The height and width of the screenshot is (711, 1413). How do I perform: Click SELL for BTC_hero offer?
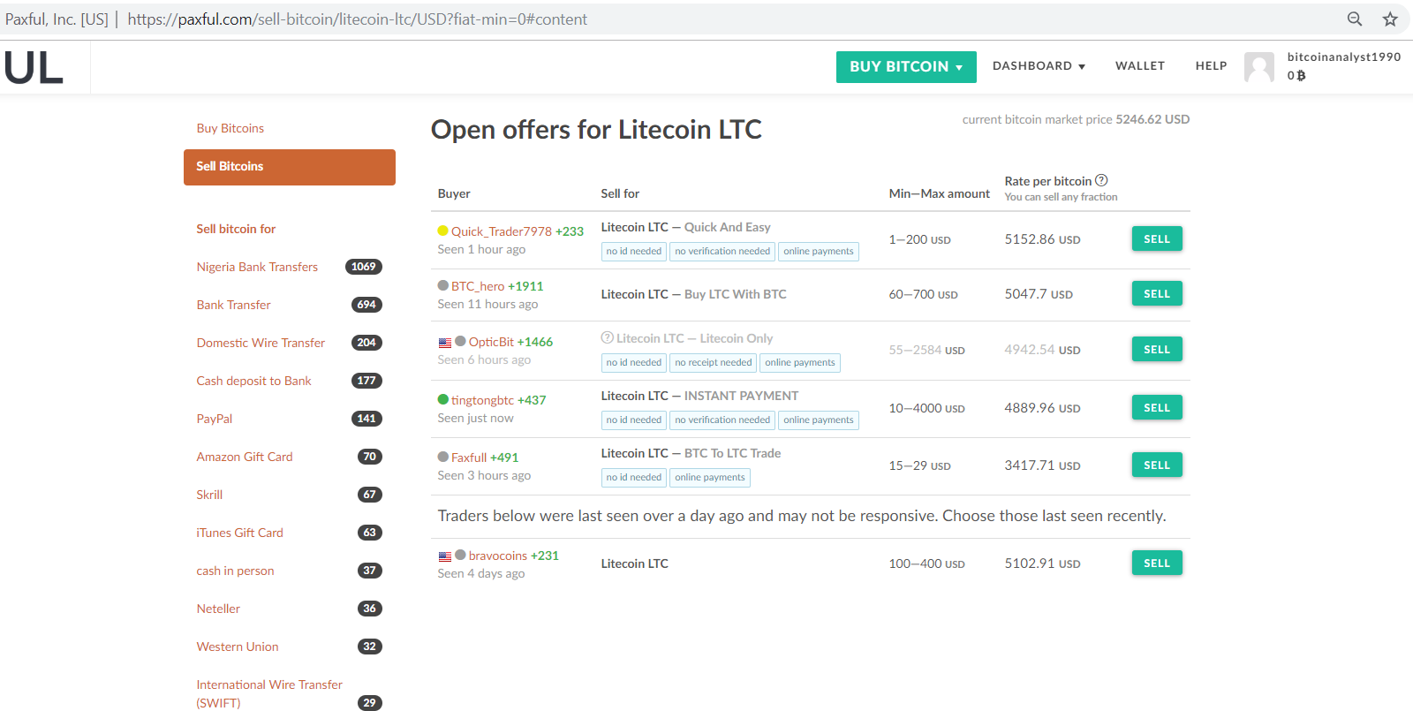1157,294
